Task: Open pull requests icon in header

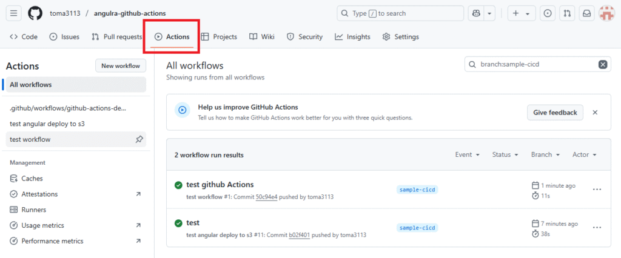Action: (x=567, y=13)
